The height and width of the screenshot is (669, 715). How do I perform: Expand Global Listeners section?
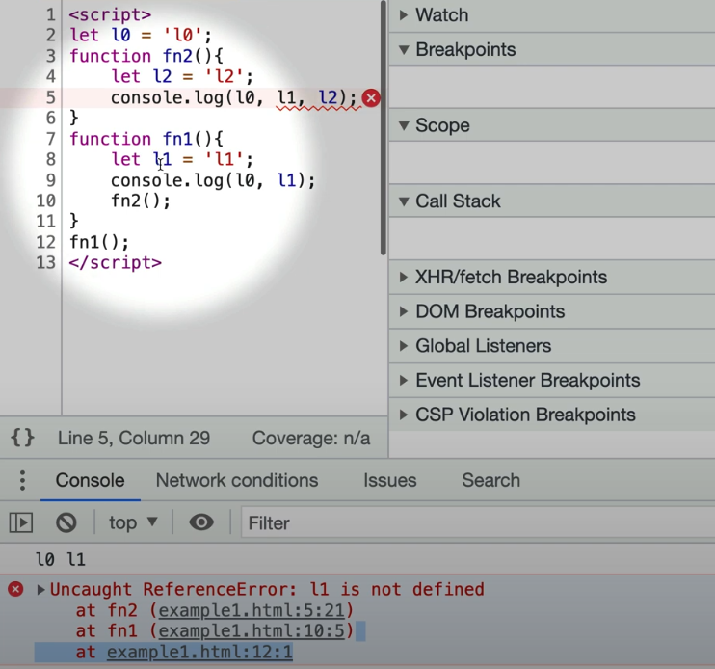pyautogui.click(x=552, y=346)
